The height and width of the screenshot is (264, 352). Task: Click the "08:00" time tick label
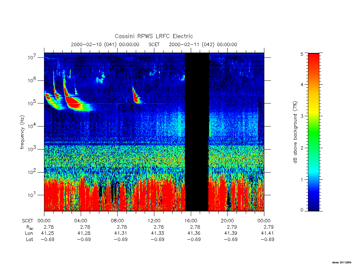pyautogui.click(x=117, y=221)
